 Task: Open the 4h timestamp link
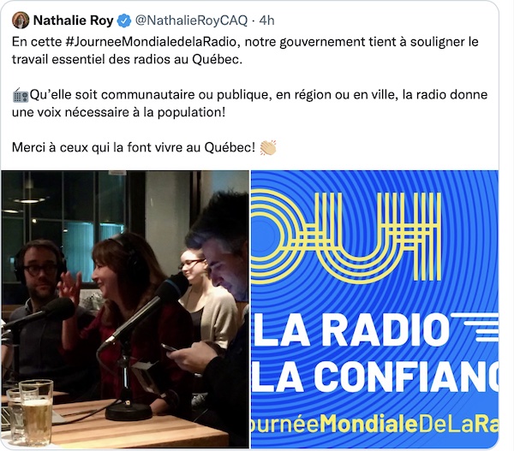266,21
